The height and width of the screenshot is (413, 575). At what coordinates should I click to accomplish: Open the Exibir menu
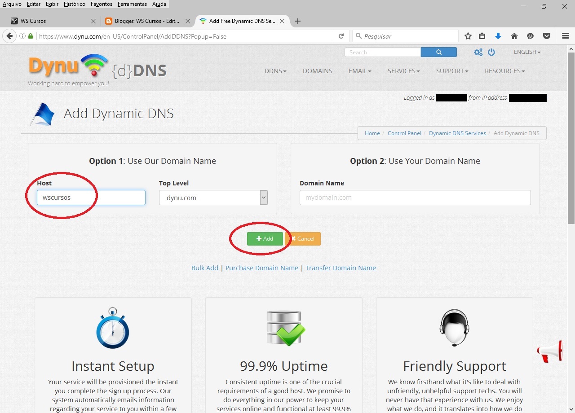coord(52,4)
